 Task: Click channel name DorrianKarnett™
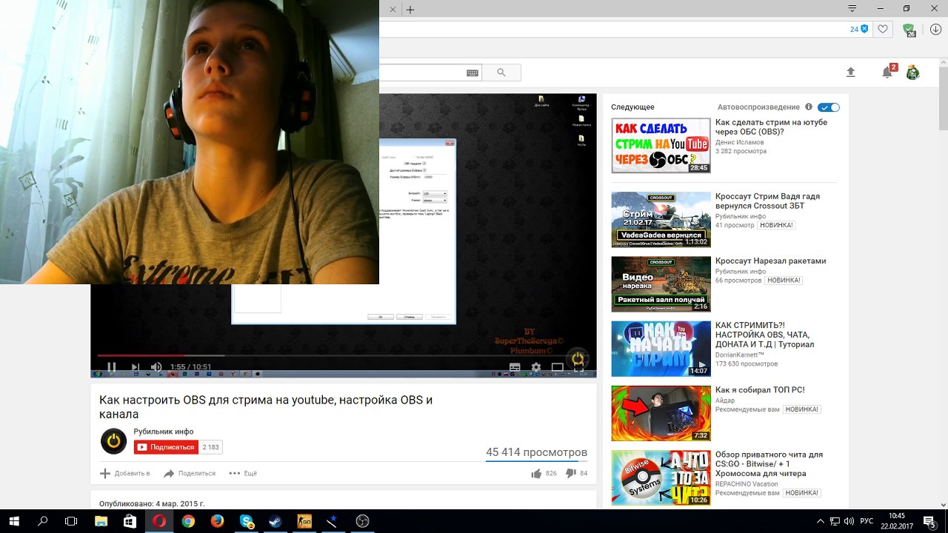pyautogui.click(x=740, y=355)
